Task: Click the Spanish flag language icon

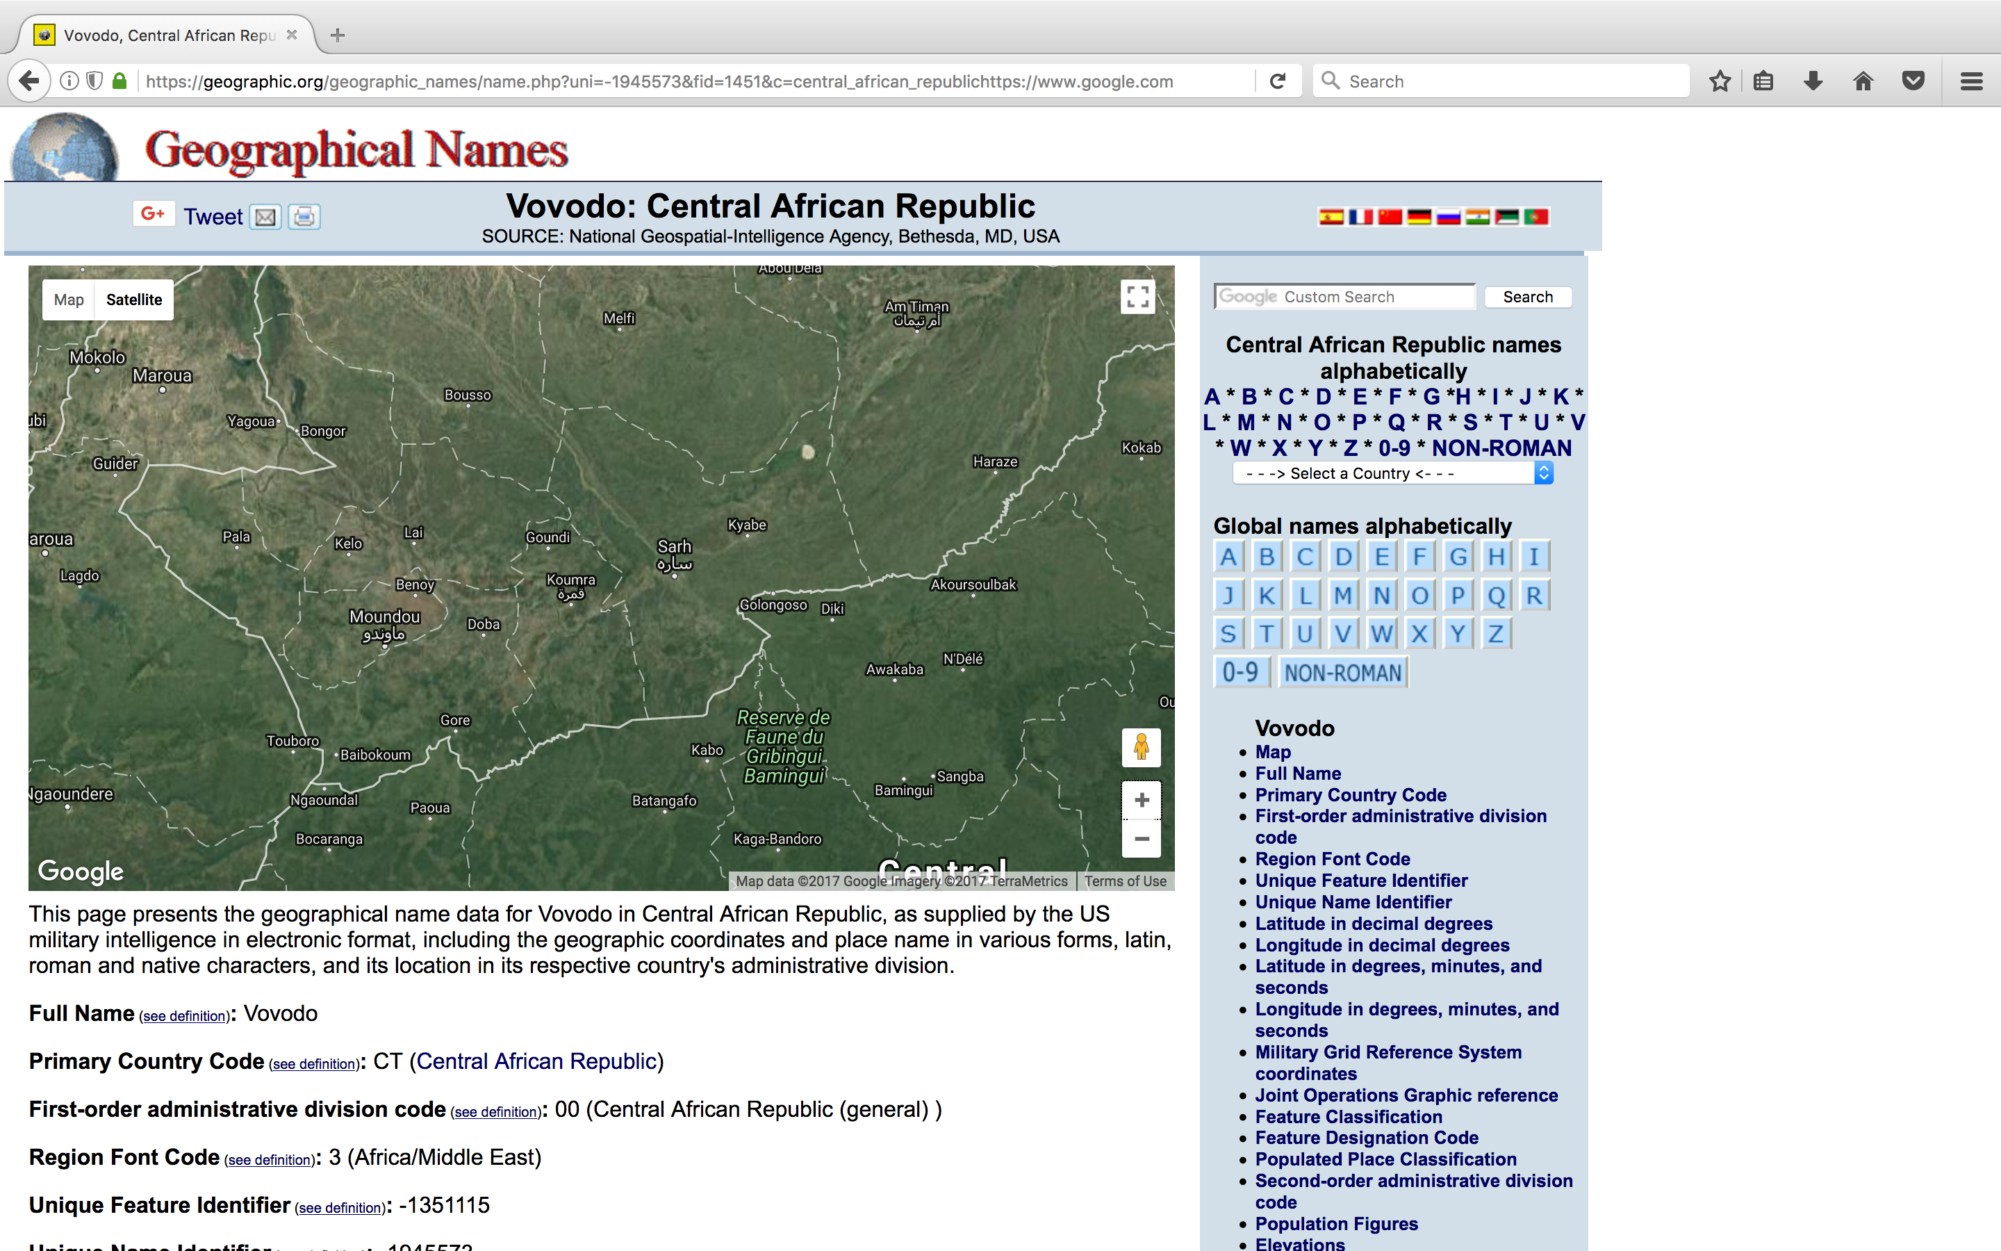Action: 1331,217
